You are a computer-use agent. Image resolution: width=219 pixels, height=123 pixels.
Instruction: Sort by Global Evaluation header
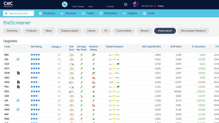tap(114, 47)
